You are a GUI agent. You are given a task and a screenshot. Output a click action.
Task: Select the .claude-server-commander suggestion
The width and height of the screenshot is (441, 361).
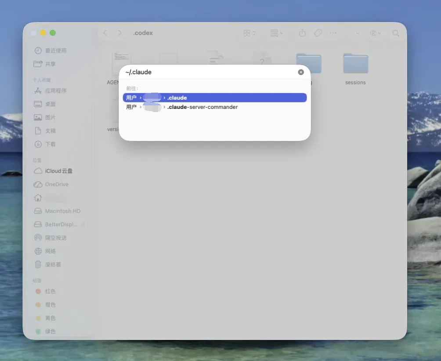[x=202, y=107]
